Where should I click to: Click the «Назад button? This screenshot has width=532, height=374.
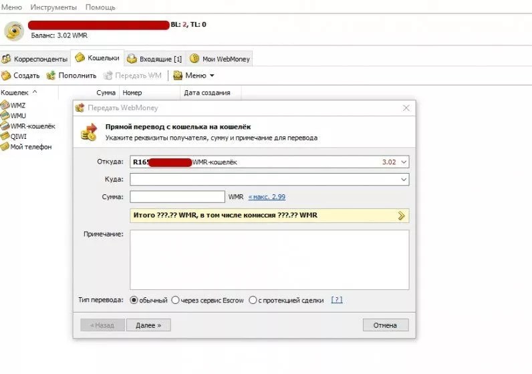(102, 325)
